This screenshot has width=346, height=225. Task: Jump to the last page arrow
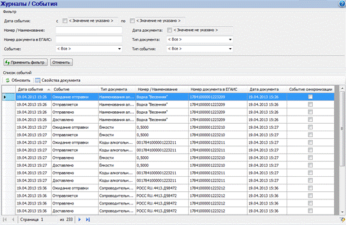(88, 219)
